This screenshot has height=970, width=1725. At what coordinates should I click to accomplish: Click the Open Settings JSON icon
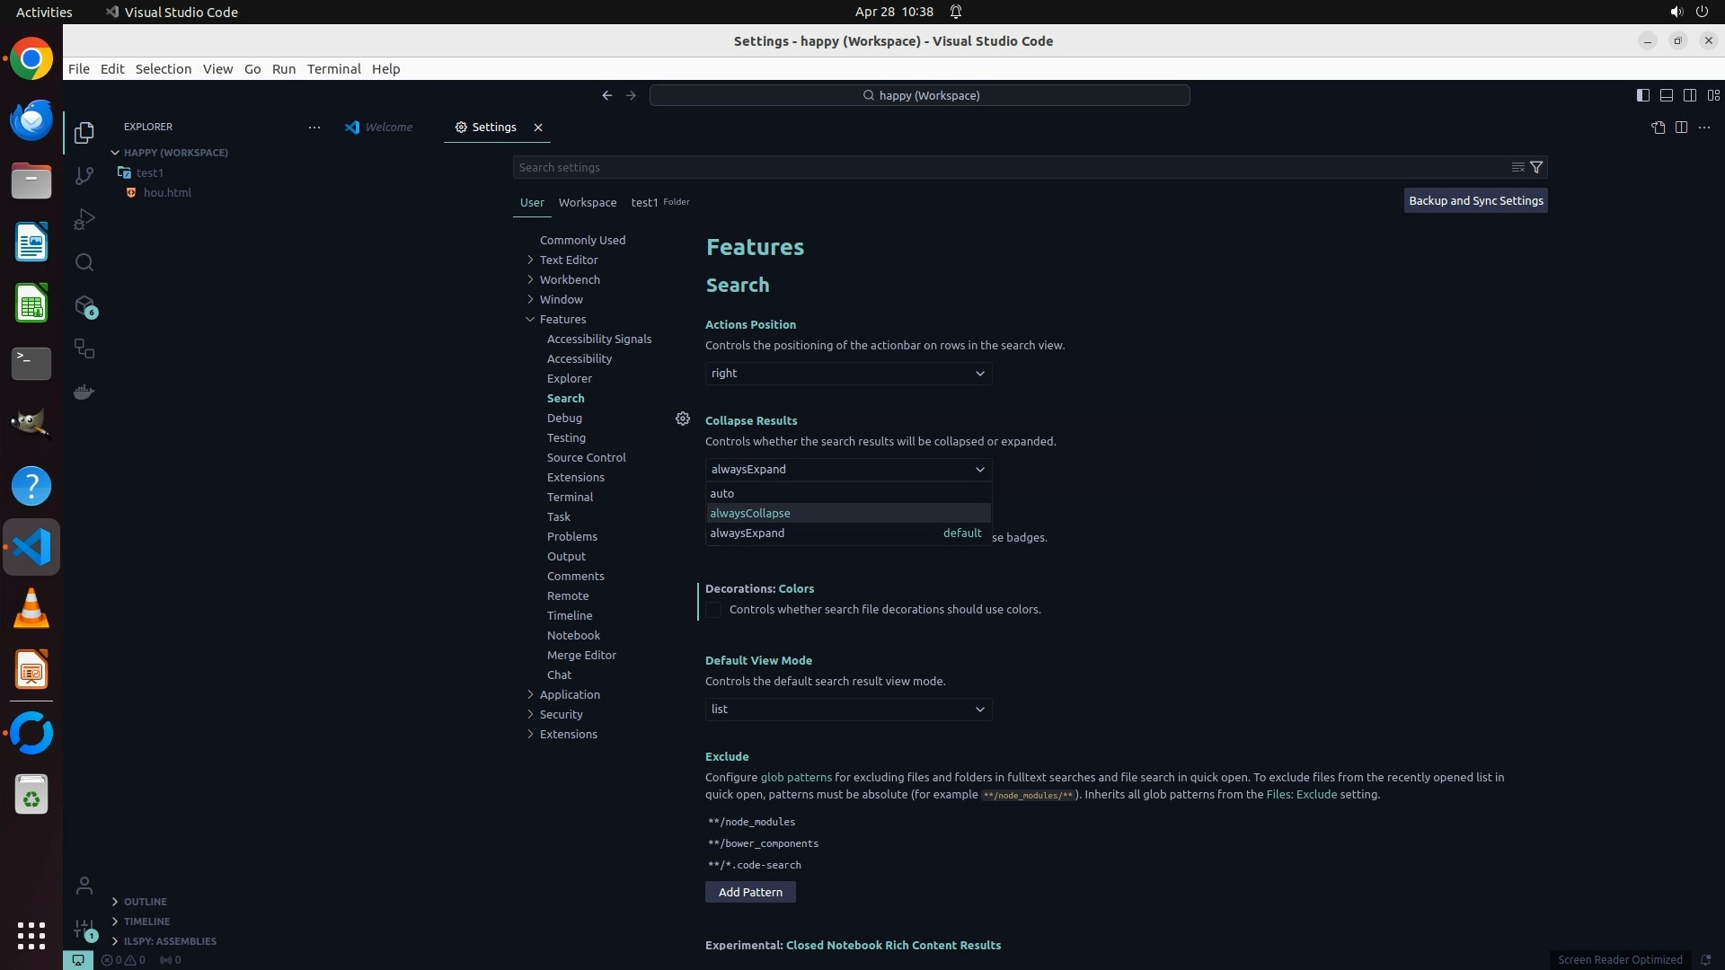pyautogui.click(x=1658, y=128)
